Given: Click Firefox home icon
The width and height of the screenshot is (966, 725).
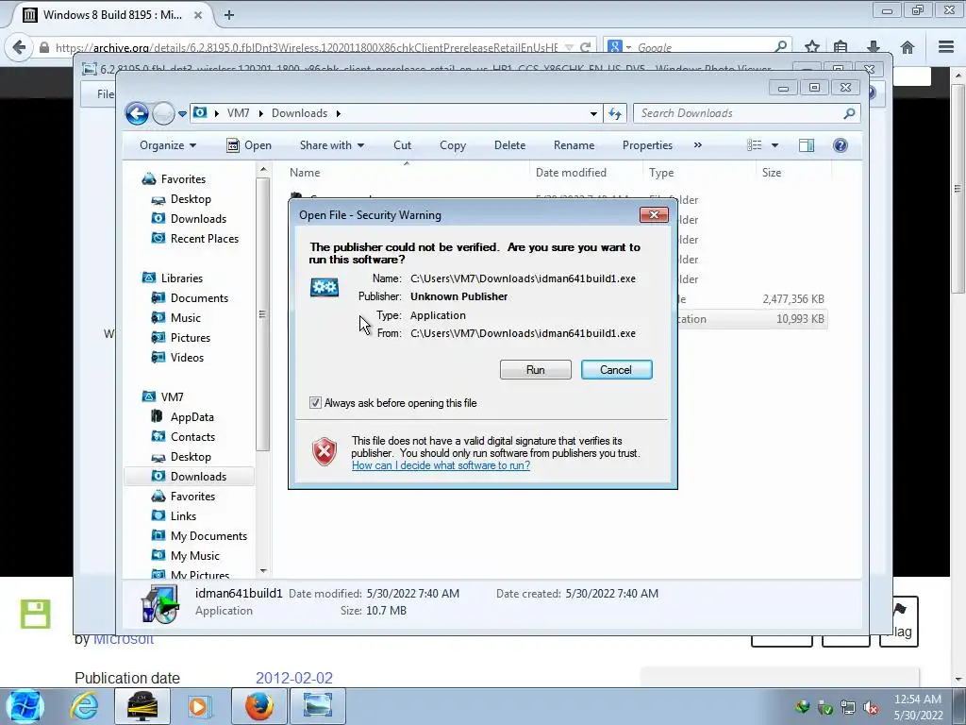Looking at the screenshot, I should [x=907, y=47].
